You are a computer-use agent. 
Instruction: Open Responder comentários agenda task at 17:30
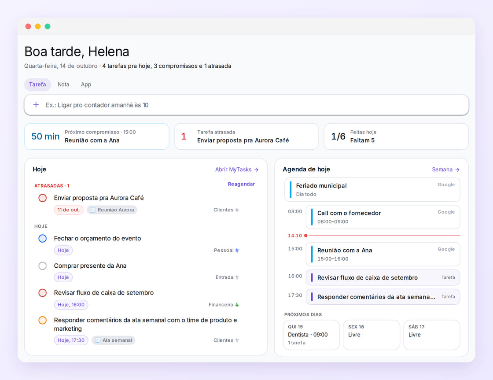coord(383,297)
